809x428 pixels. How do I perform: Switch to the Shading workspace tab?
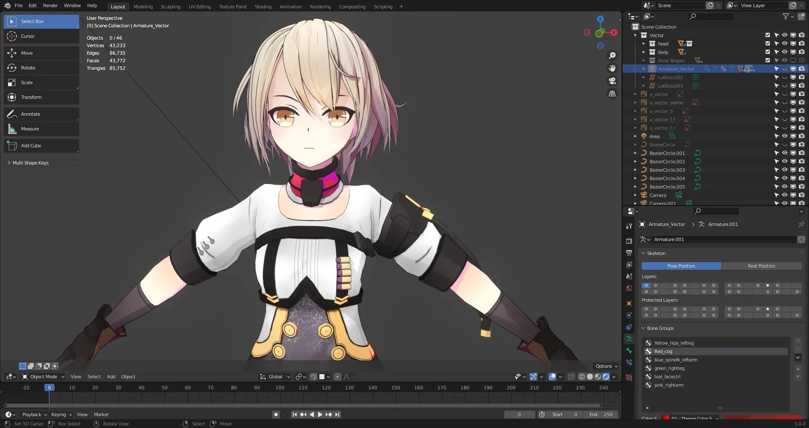tap(263, 7)
